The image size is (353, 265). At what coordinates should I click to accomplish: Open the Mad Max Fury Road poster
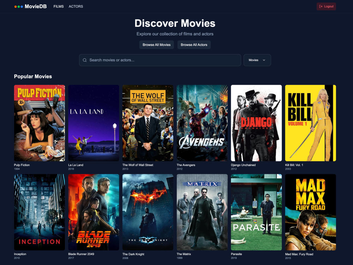click(x=310, y=212)
